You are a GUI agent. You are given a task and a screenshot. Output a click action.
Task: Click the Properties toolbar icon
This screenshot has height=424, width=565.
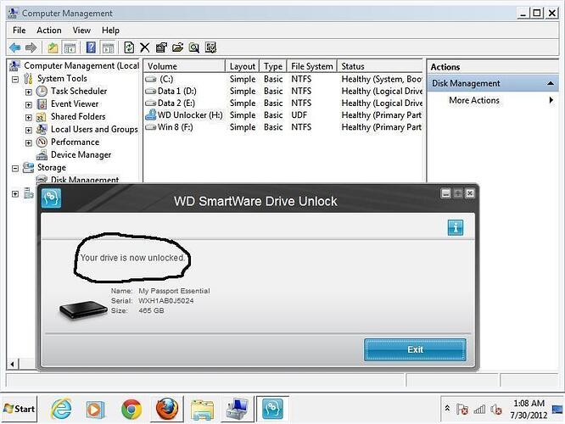[161, 47]
